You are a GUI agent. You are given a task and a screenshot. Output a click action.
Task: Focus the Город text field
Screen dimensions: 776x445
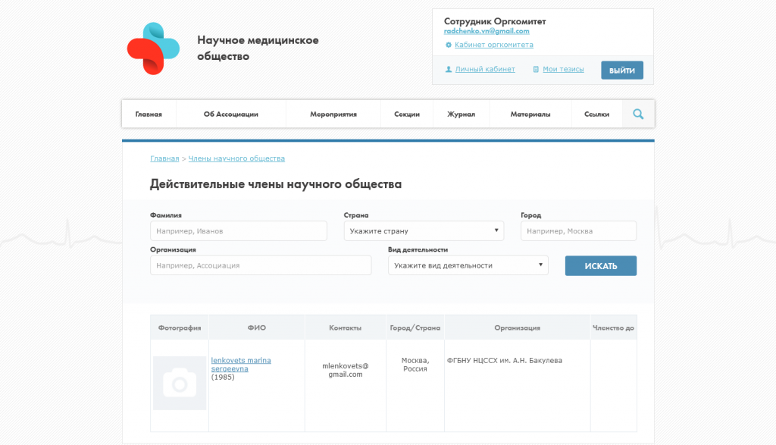pyautogui.click(x=578, y=231)
